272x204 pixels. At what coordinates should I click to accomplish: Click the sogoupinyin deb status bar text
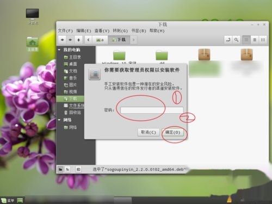click(139, 169)
